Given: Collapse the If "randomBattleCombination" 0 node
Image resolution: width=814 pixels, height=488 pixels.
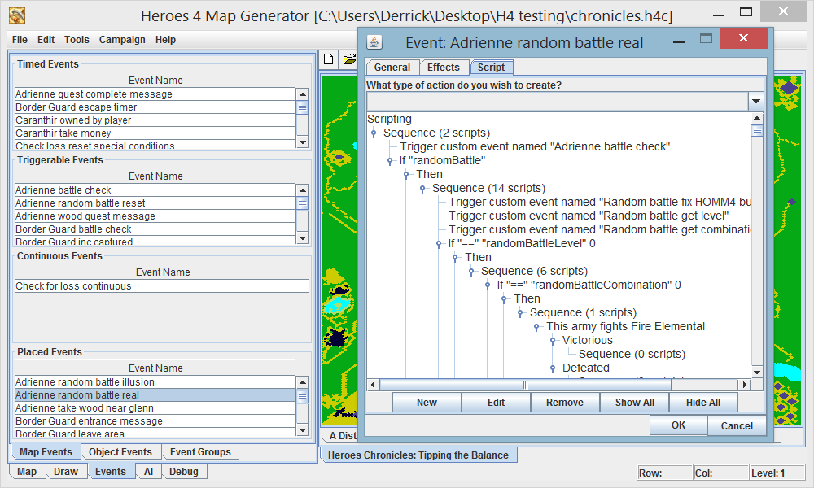Looking at the screenshot, I should [x=488, y=285].
